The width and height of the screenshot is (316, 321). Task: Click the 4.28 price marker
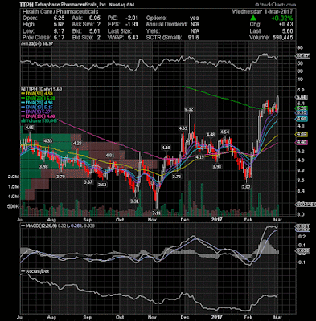coord(77,144)
